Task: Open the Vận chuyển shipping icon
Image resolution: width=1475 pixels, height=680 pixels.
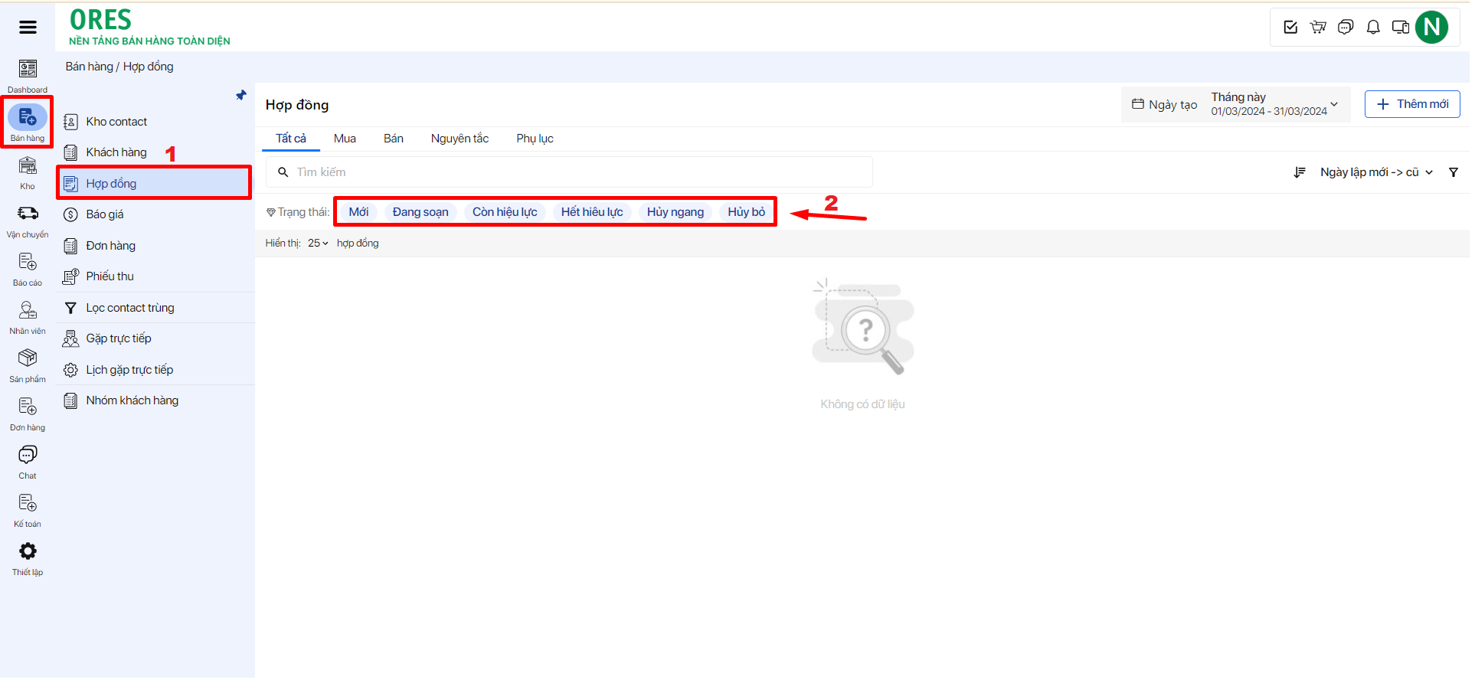Action: tap(28, 214)
